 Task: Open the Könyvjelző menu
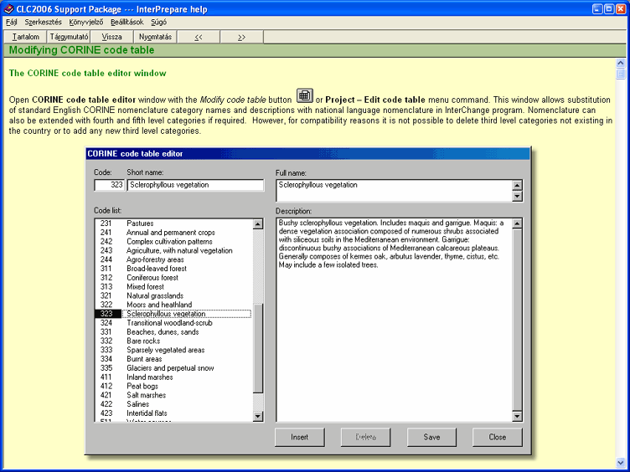coord(87,22)
